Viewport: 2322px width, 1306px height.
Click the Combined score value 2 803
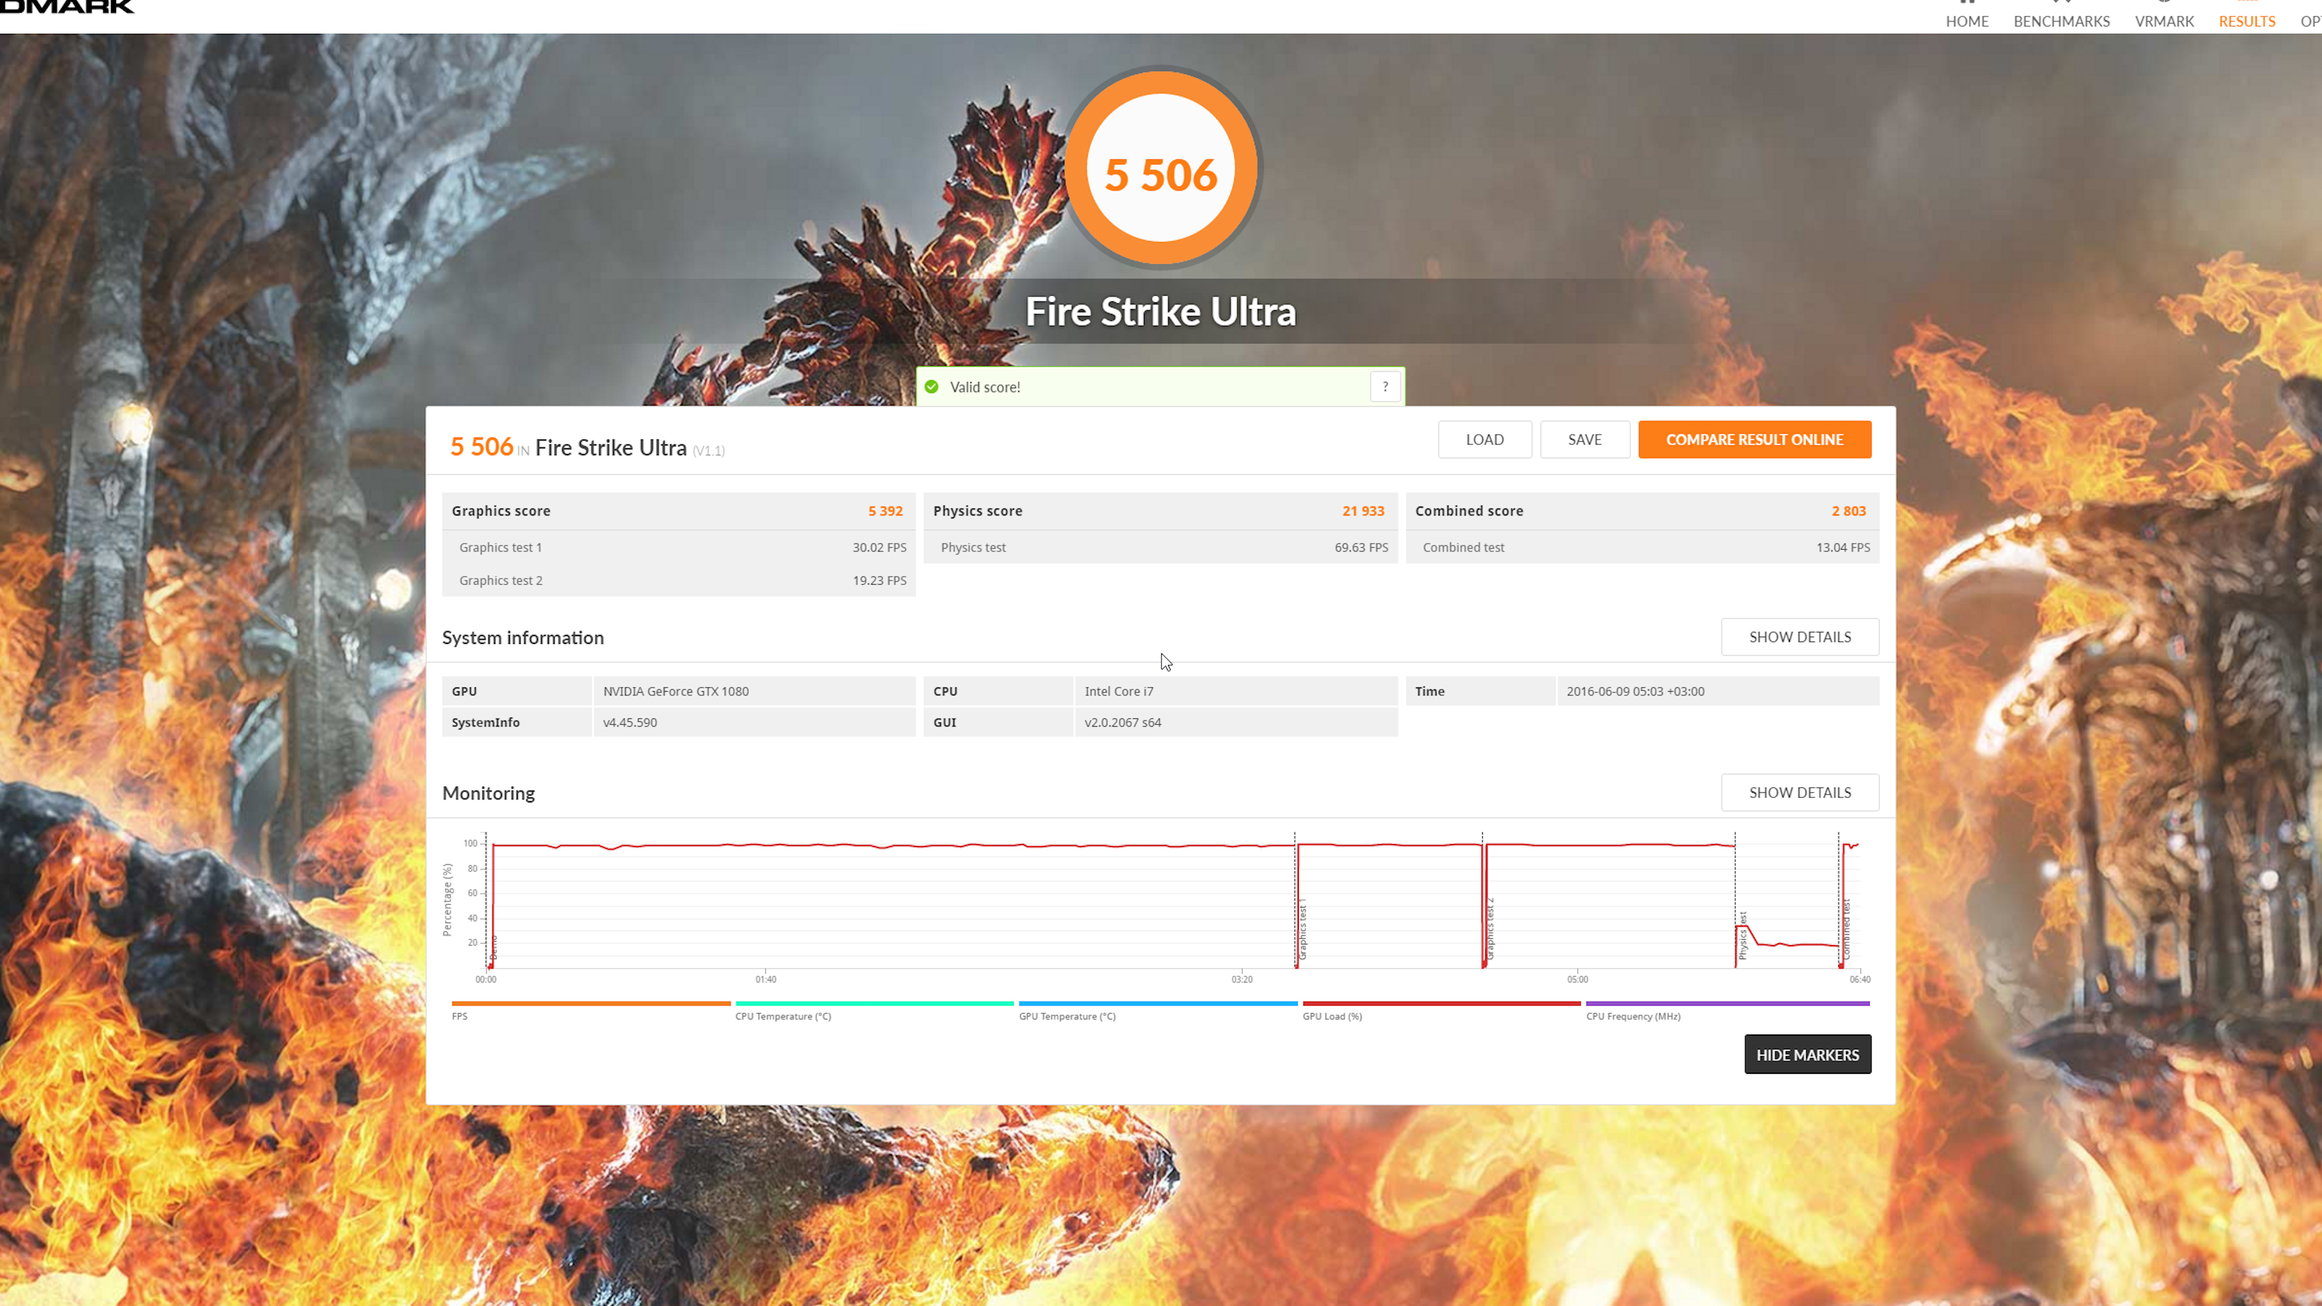1848,510
